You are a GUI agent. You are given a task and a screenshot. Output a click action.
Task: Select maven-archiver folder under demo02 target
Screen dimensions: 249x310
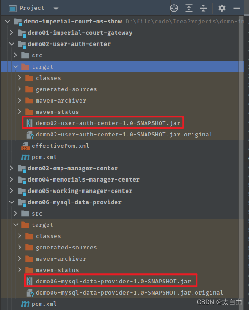(61, 101)
